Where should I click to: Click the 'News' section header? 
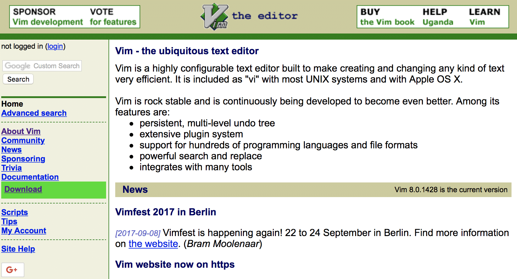point(135,189)
